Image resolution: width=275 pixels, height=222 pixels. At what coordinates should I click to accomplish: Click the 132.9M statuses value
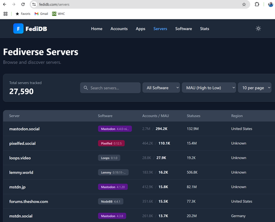pos(193,129)
